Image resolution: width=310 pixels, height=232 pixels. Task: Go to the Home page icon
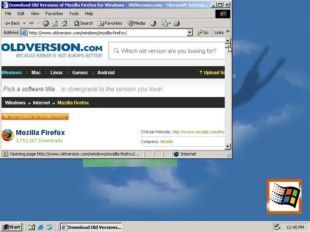point(64,23)
